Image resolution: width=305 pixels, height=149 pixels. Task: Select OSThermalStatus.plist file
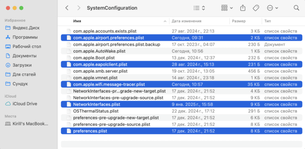click(181, 111)
